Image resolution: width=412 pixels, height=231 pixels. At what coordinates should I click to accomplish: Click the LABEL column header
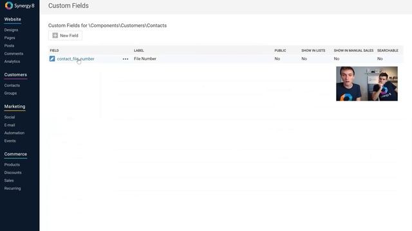pos(139,50)
